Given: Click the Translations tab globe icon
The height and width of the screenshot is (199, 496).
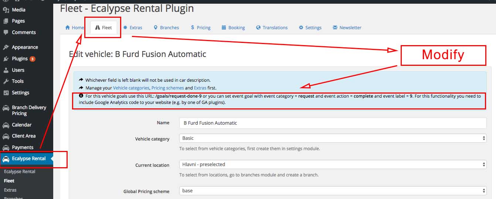Looking at the screenshot, I should [x=258, y=27].
